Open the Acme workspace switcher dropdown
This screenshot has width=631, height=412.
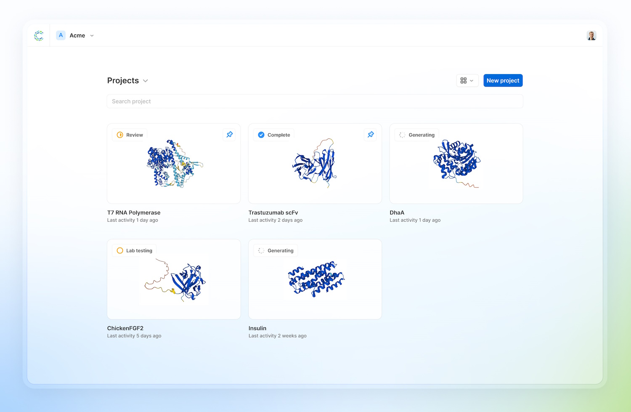point(92,35)
